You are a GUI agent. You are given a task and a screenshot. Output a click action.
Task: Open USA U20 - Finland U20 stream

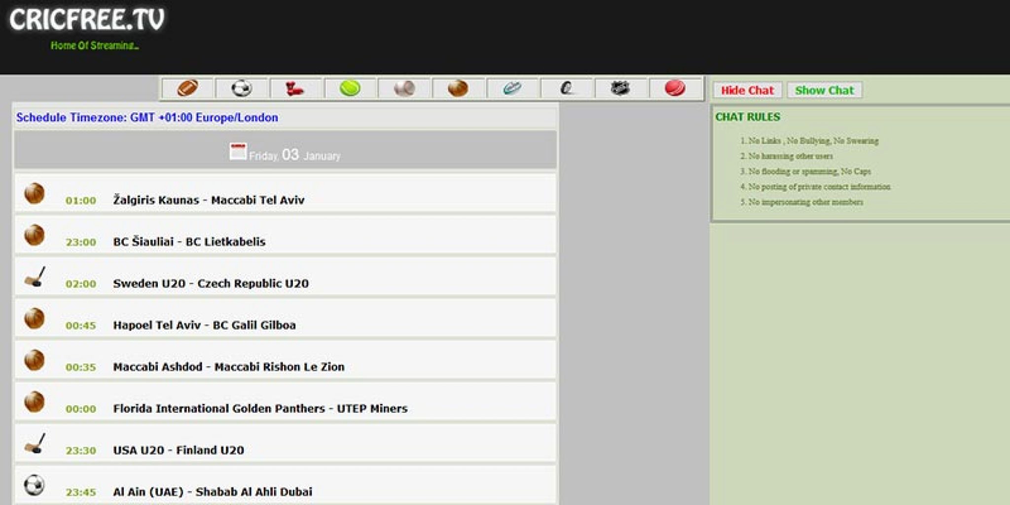coord(179,450)
